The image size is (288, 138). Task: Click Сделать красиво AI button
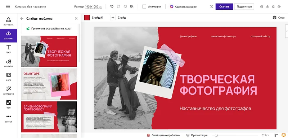click(183, 6)
